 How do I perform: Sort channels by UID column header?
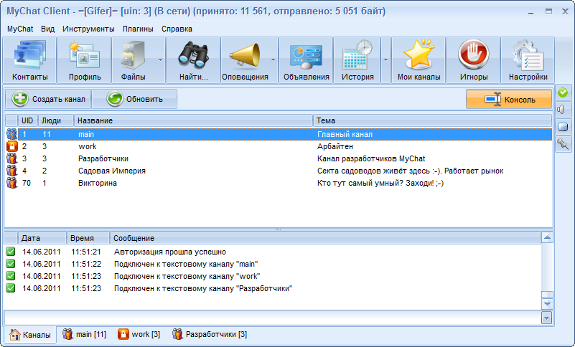click(x=27, y=120)
